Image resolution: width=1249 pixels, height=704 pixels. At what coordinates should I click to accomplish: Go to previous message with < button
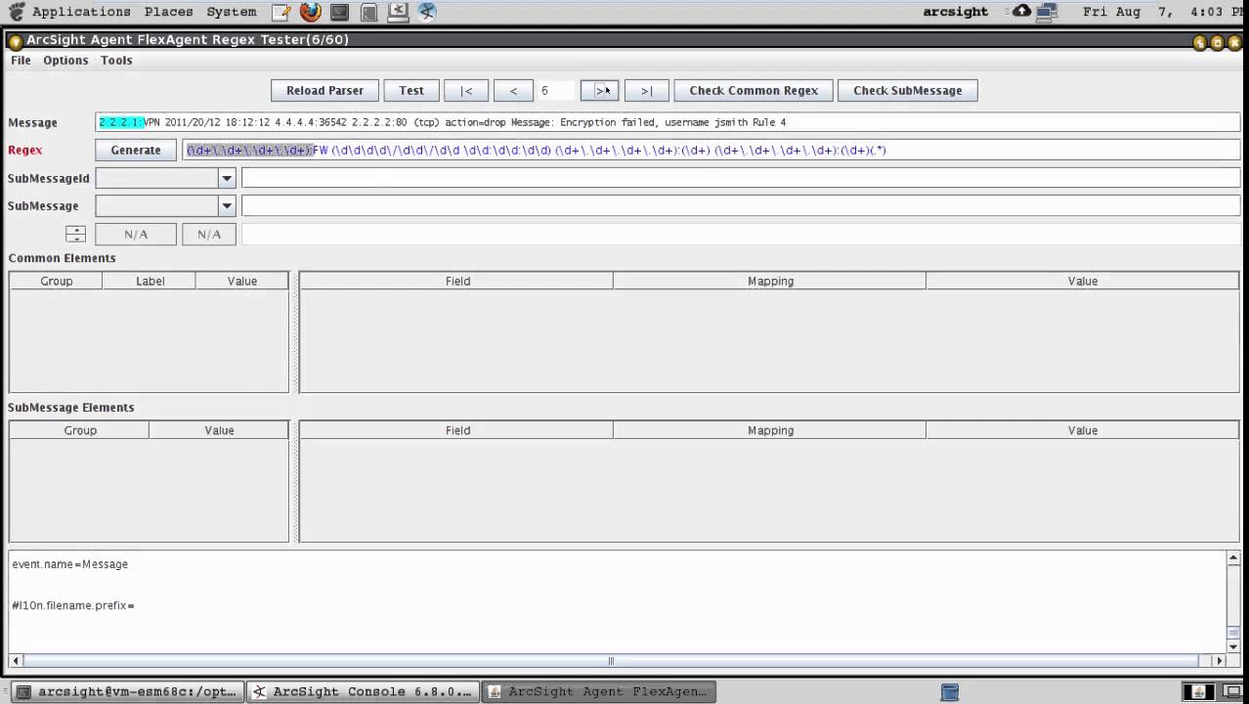[x=513, y=90]
